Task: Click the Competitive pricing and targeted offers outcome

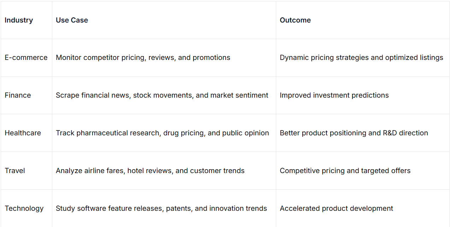Action: [x=345, y=171]
